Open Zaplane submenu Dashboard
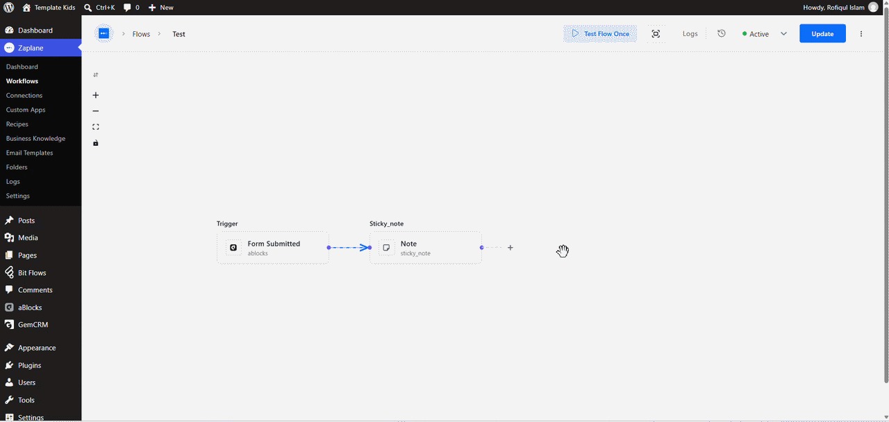The height and width of the screenshot is (422, 889). pos(22,67)
